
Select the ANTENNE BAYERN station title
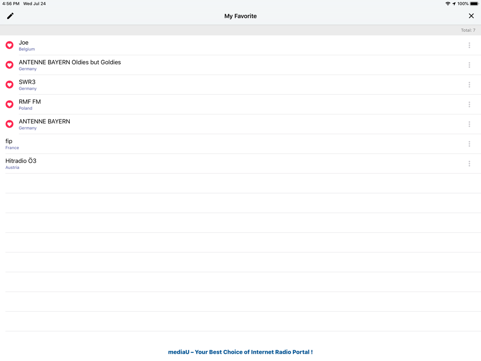point(44,121)
